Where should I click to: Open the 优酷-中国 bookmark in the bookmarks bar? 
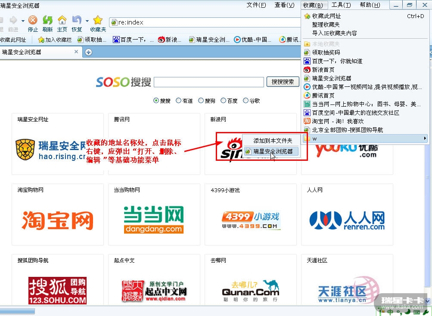[253, 40]
